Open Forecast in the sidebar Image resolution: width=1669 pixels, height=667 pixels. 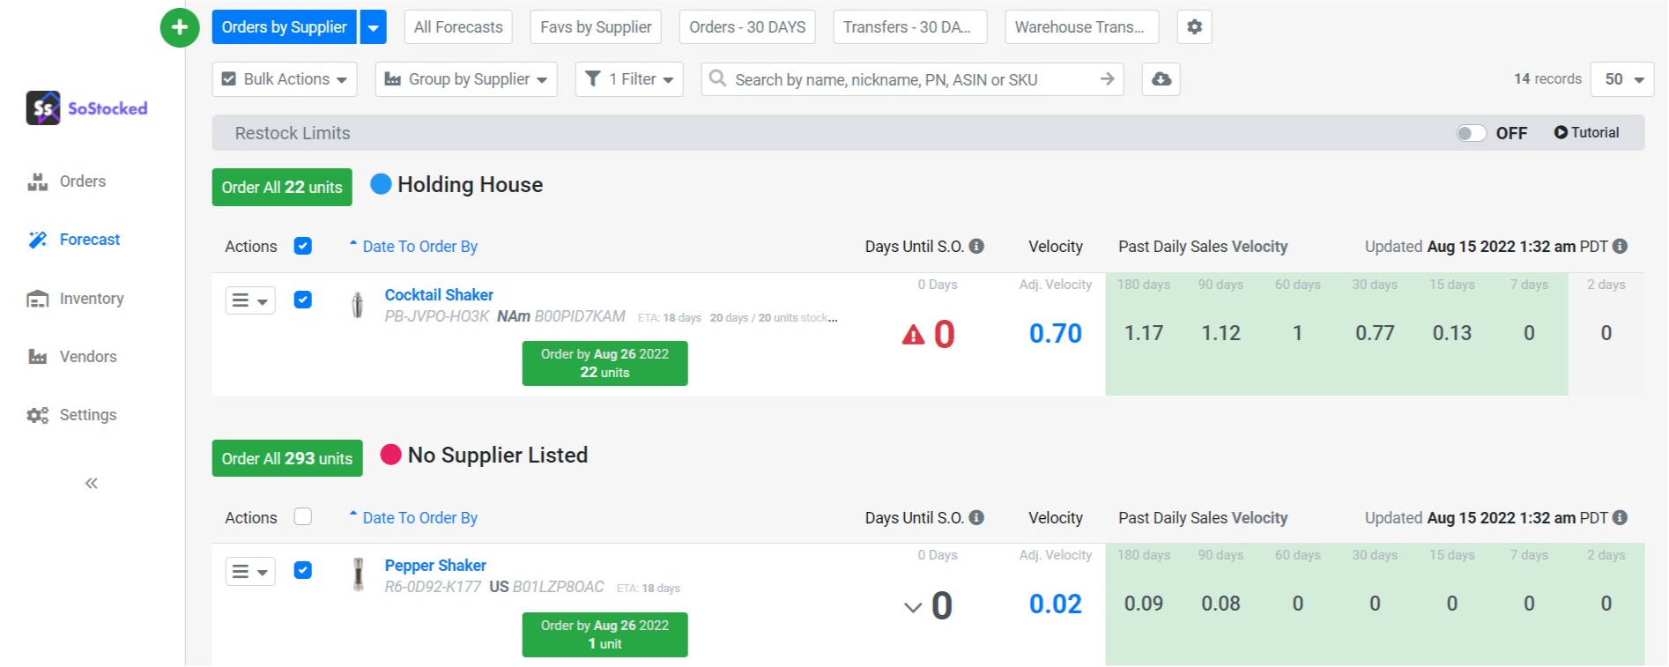coord(74,240)
